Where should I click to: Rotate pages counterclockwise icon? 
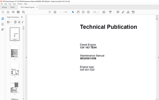click(23, 22)
